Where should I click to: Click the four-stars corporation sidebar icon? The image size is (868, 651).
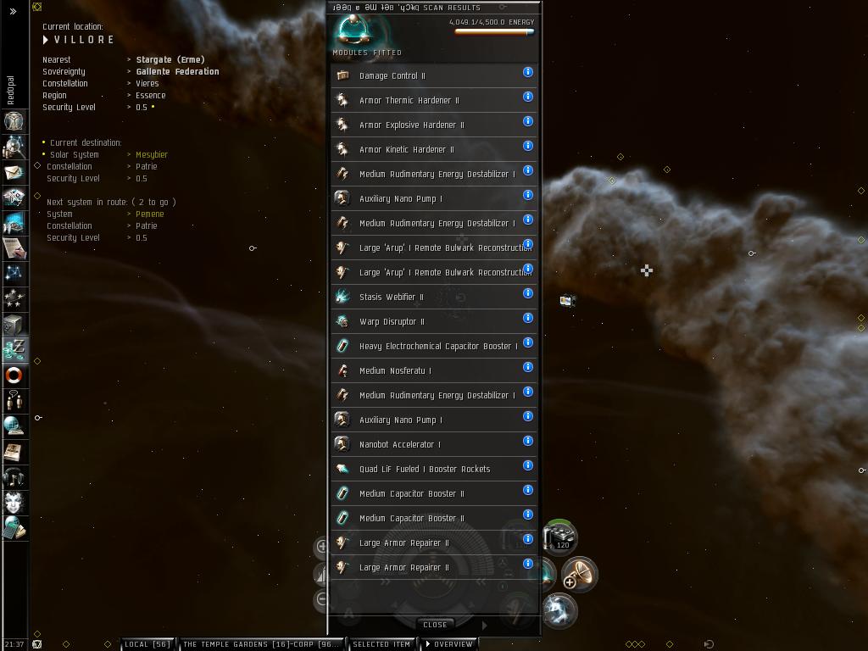pos(14,299)
